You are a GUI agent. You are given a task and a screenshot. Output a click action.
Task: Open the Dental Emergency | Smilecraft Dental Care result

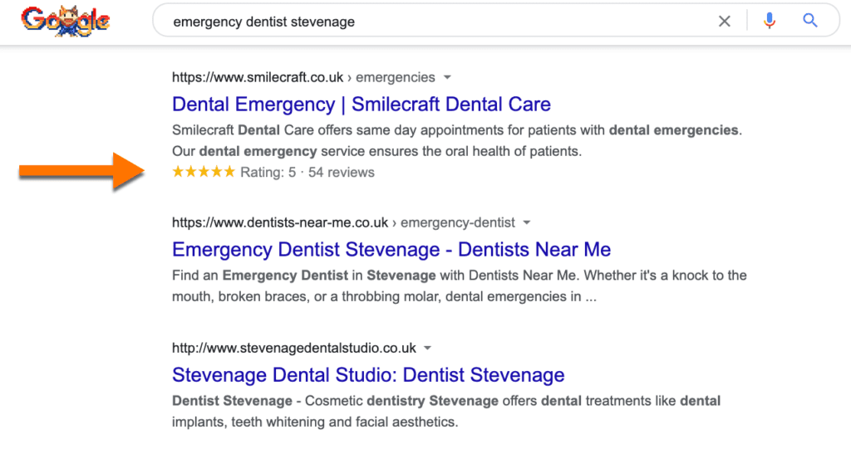click(362, 104)
